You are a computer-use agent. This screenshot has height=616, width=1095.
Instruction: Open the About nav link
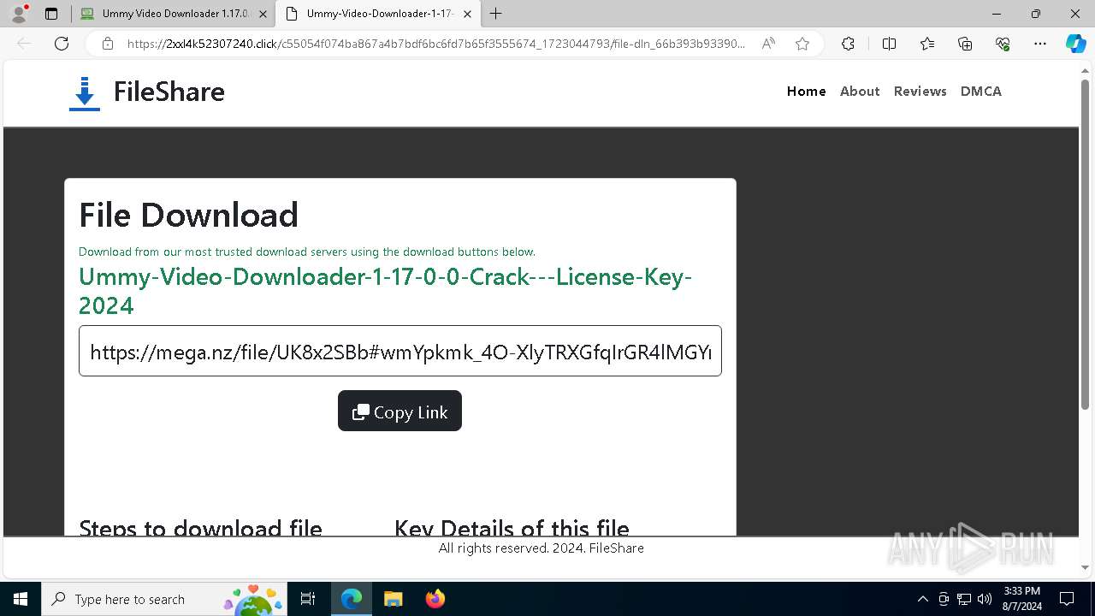(860, 92)
